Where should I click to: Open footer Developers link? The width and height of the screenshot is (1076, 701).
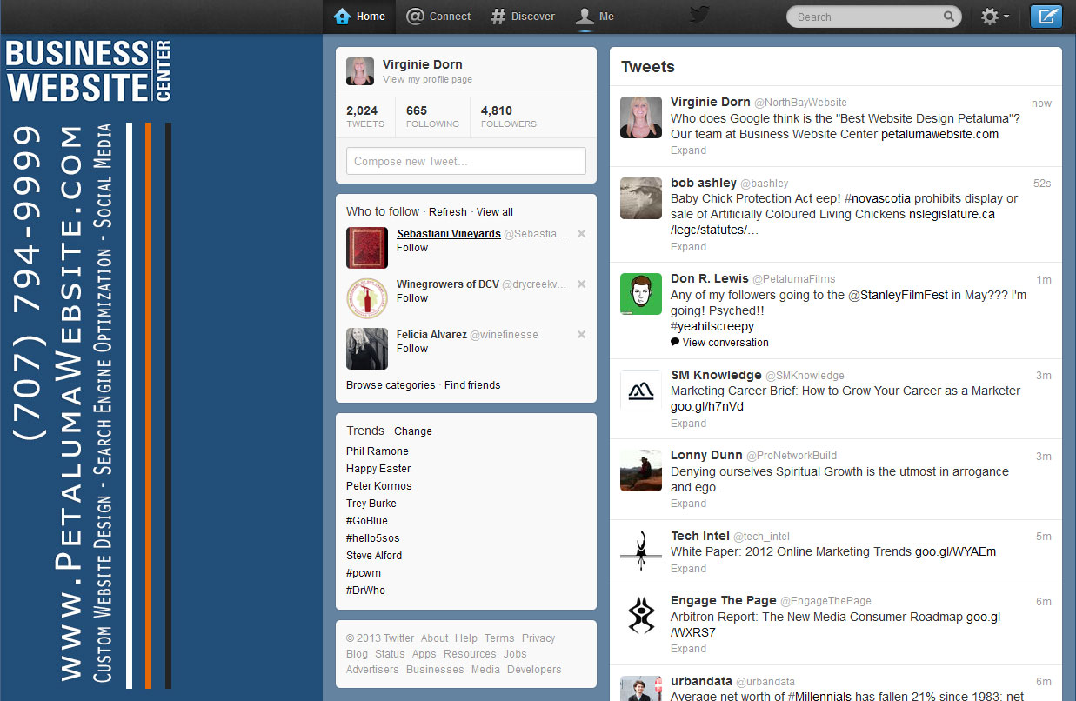[x=534, y=670]
